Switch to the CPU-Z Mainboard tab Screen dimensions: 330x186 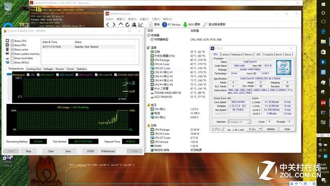(237, 54)
